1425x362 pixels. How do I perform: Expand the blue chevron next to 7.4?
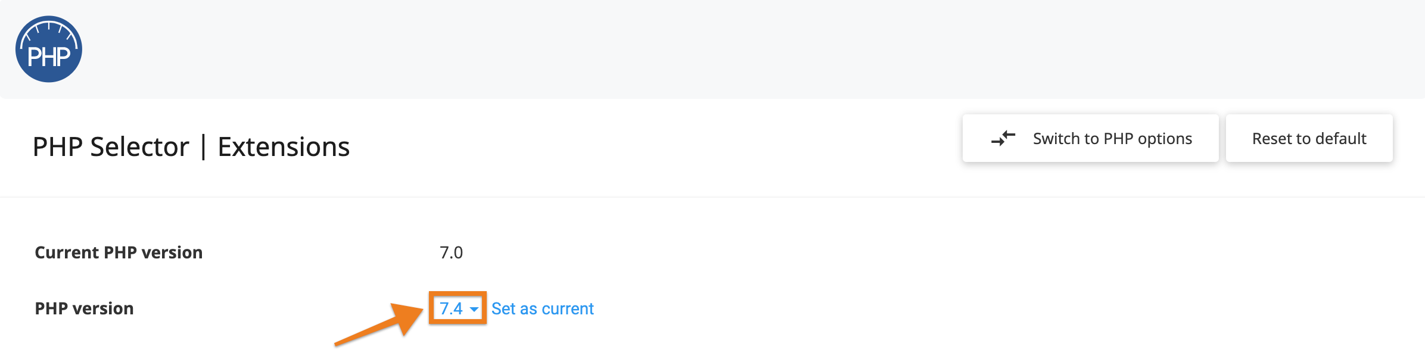(474, 310)
